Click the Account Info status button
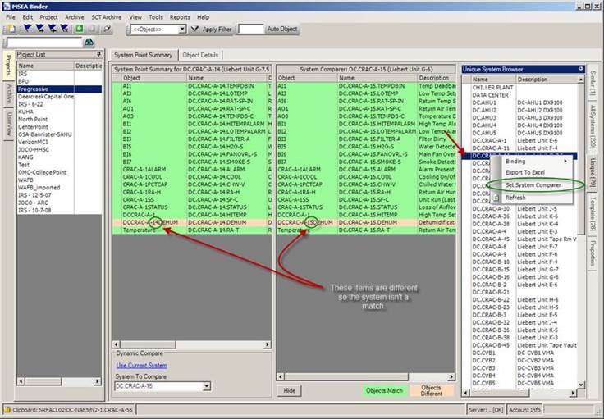Image resolution: width=604 pixels, height=419 pixels. point(524,410)
